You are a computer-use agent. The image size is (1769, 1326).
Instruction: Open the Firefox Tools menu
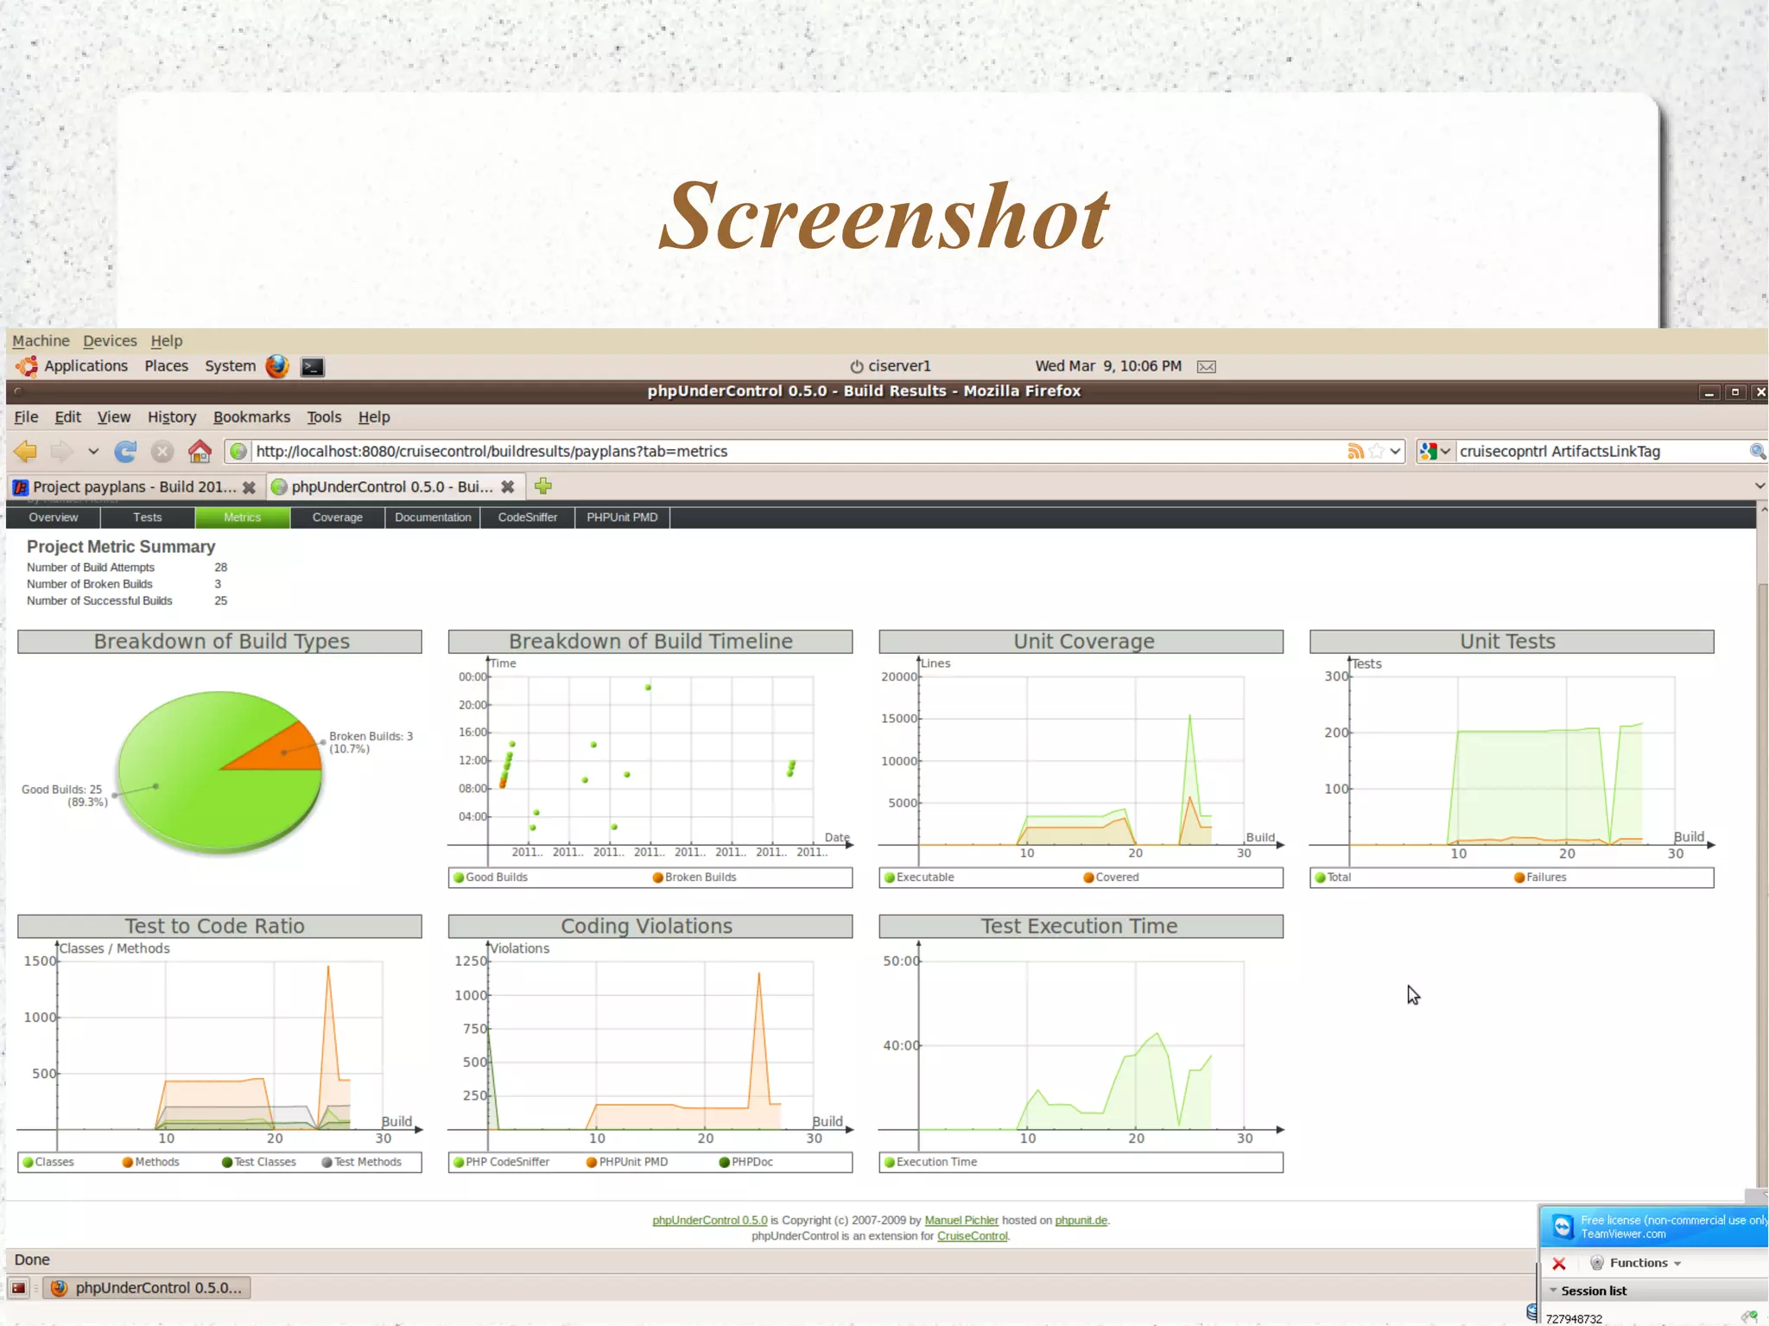[324, 417]
